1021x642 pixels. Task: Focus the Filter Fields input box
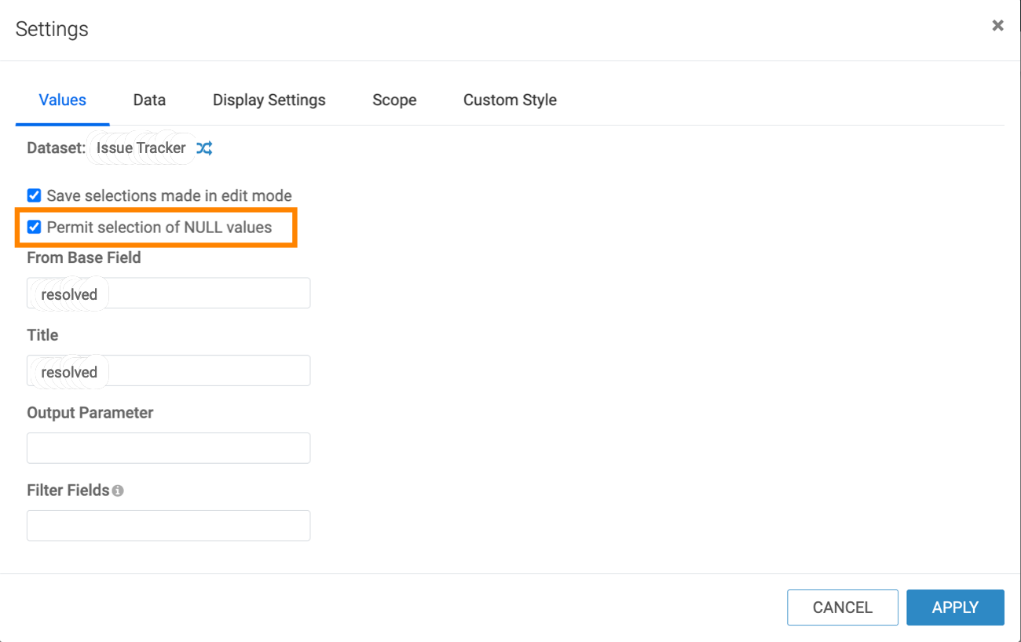click(x=168, y=526)
